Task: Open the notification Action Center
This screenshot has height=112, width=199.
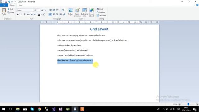Action: [194, 109]
